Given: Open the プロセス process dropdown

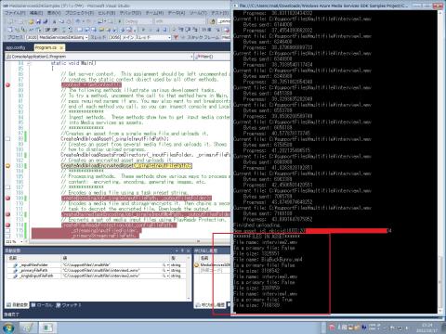Looking at the screenshot, I should coord(58,37).
